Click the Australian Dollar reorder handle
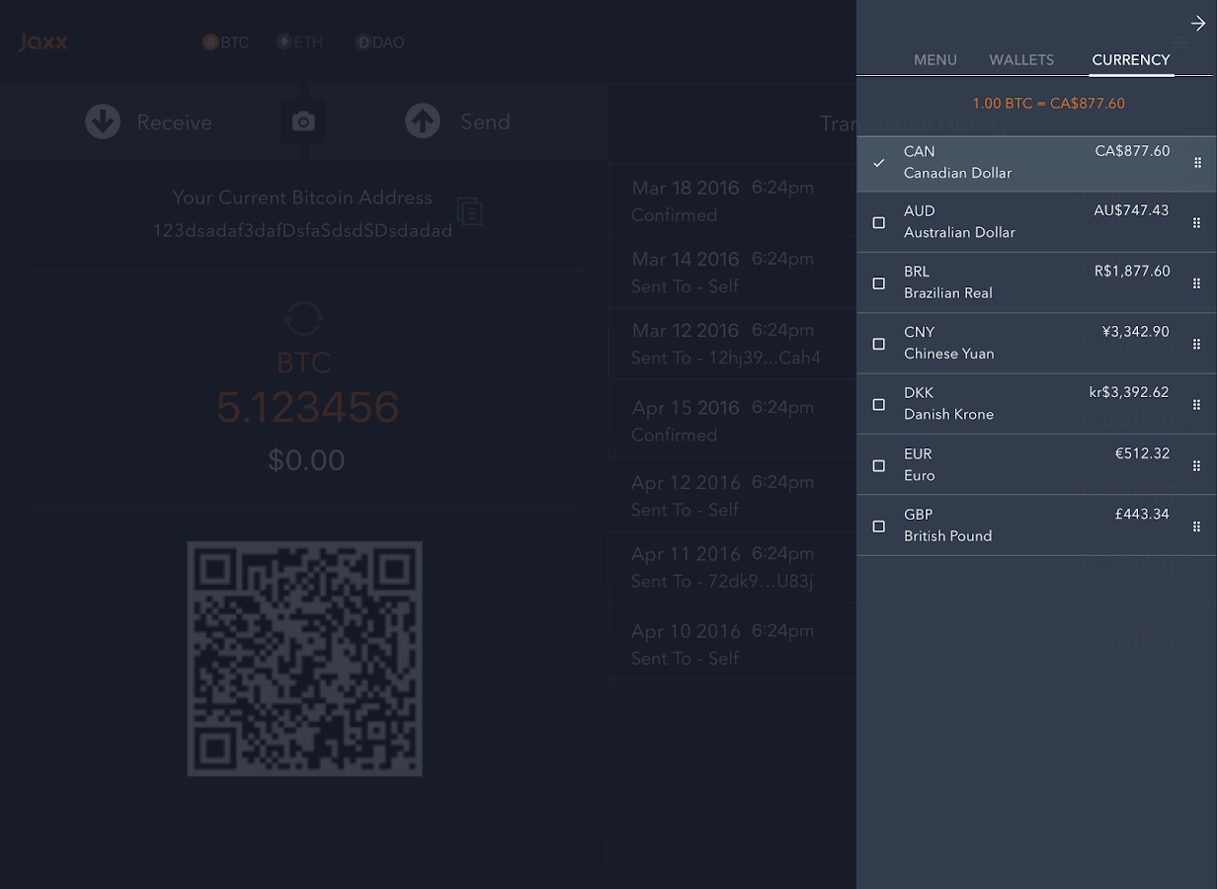1217x889 pixels. (1197, 223)
